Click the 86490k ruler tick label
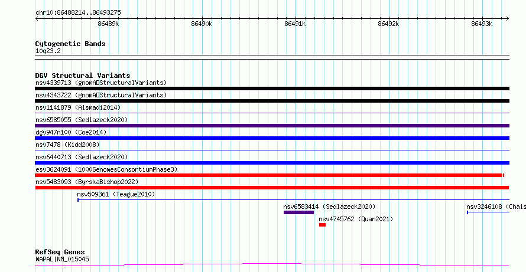Viewport: 526px width, 272px height. (202, 24)
